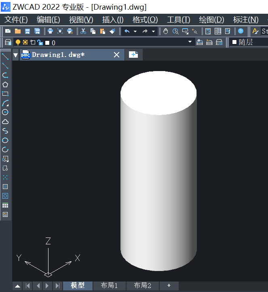Image resolution: width=268 pixels, height=292 pixels.
Task: Click the blue Help question mark icon
Action: pos(241,31)
